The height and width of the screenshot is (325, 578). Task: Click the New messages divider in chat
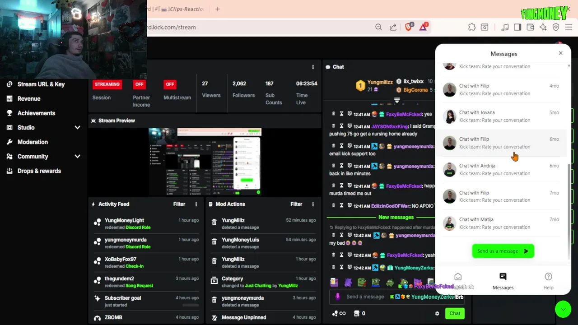tap(396, 217)
